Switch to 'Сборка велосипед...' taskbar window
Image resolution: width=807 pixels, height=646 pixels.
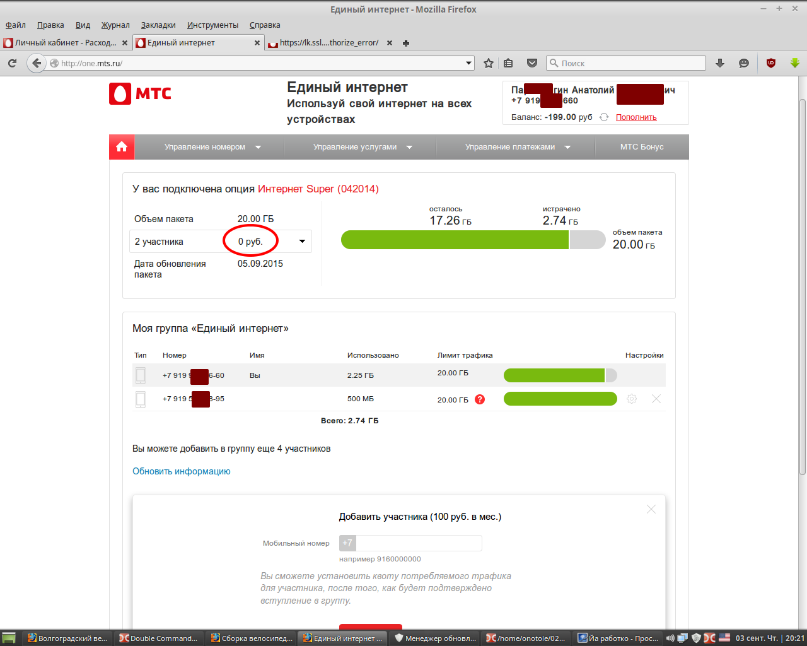coord(251,638)
